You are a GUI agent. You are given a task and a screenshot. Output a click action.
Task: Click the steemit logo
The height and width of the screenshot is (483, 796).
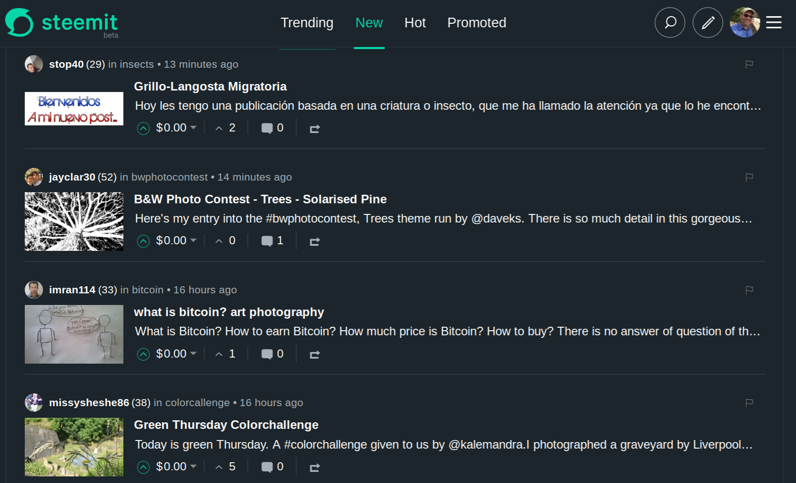coord(62,23)
